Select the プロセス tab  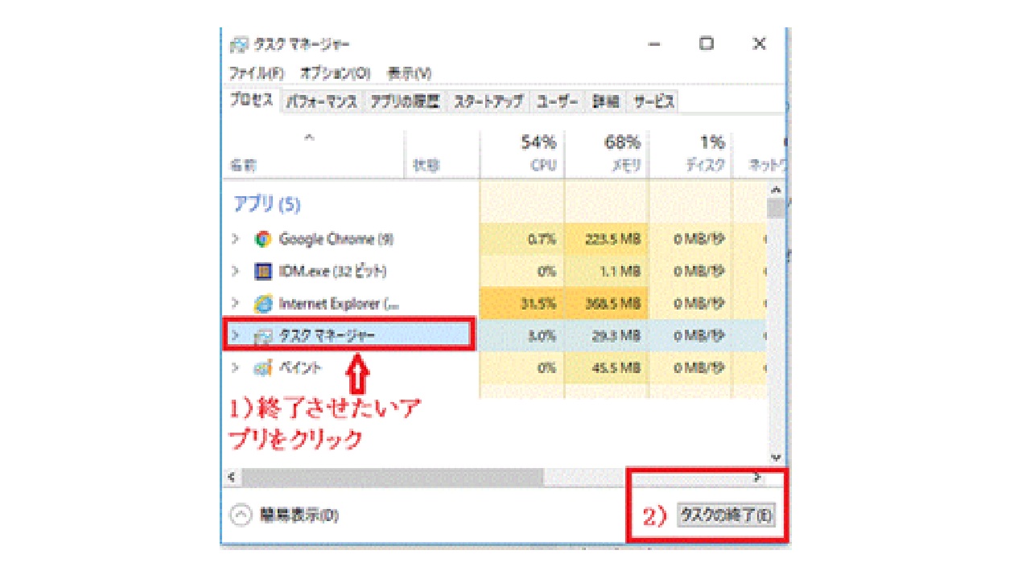tap(252, 101)
